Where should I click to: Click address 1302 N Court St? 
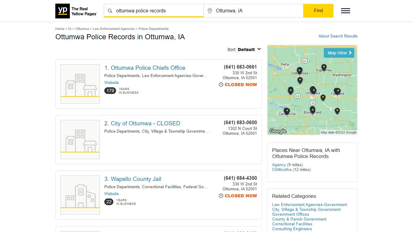pyautogui.click(x=242, y=129)
